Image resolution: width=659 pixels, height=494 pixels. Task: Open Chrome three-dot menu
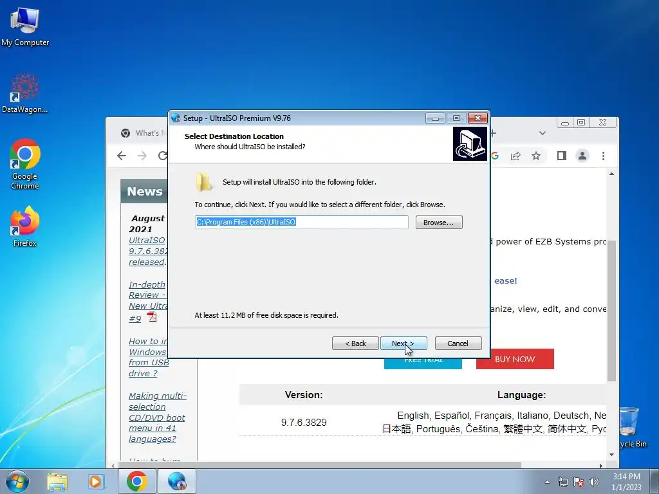coord(603,156)
